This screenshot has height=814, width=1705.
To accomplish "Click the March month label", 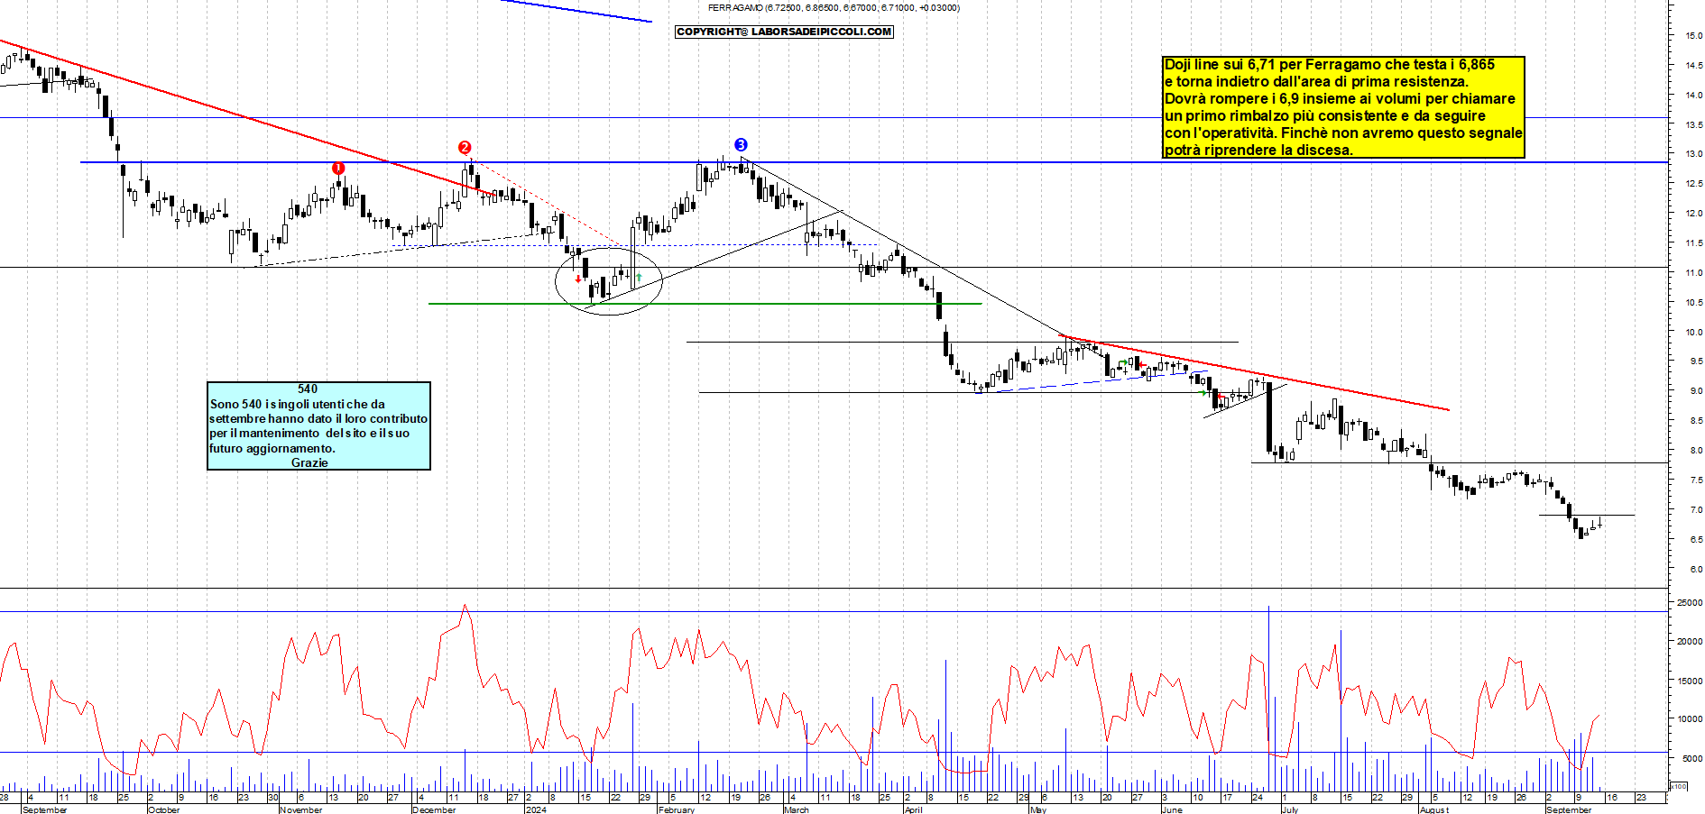I will point(797,809).
